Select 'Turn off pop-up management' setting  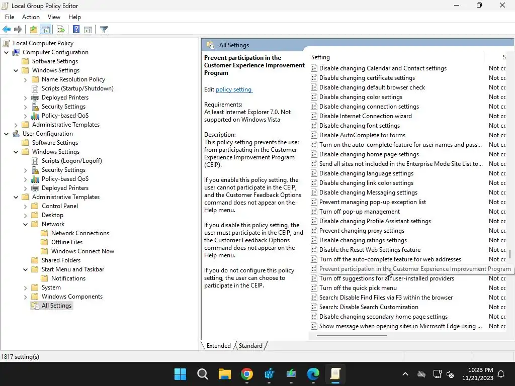click(x=359, y=212)
